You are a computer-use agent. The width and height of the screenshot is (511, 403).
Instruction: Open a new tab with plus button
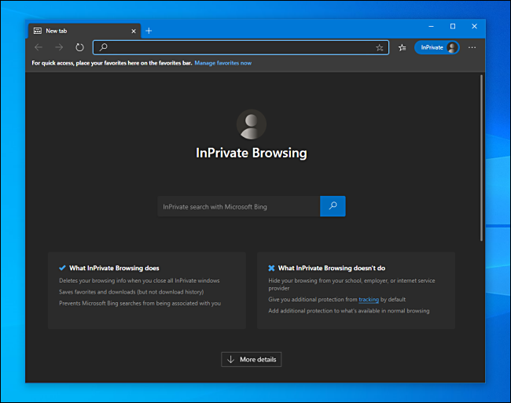pyautogui.click(x=149, y=31)
